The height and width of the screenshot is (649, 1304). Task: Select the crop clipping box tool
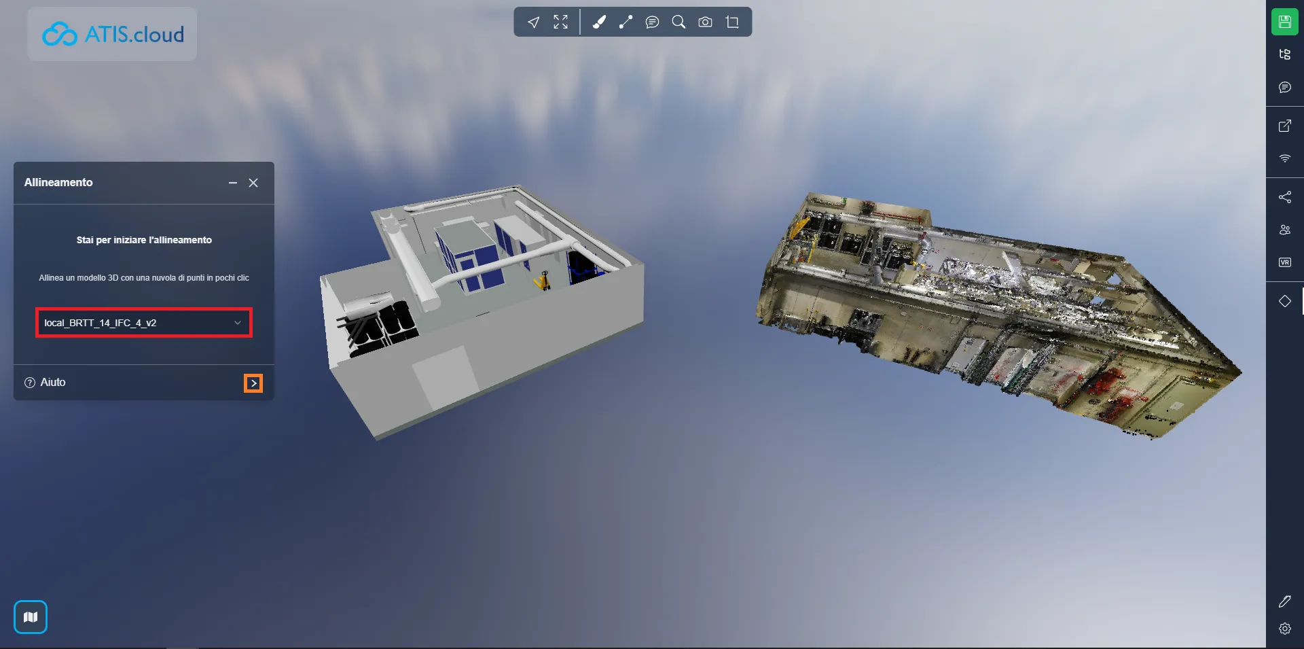coord(732,22)
